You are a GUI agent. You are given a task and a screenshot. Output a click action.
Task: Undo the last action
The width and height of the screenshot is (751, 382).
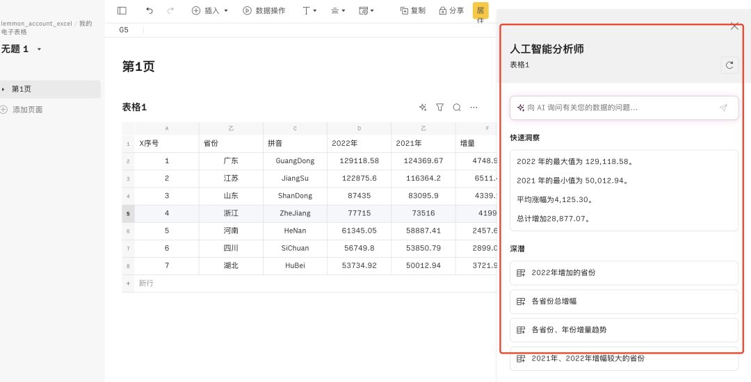click(x=150, y=10)
